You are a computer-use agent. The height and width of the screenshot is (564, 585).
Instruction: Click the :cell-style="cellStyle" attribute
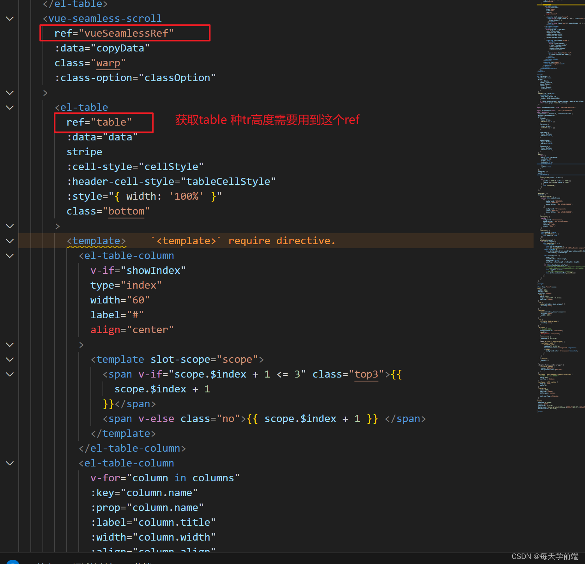pyautogui.click(x=135, y=167)
